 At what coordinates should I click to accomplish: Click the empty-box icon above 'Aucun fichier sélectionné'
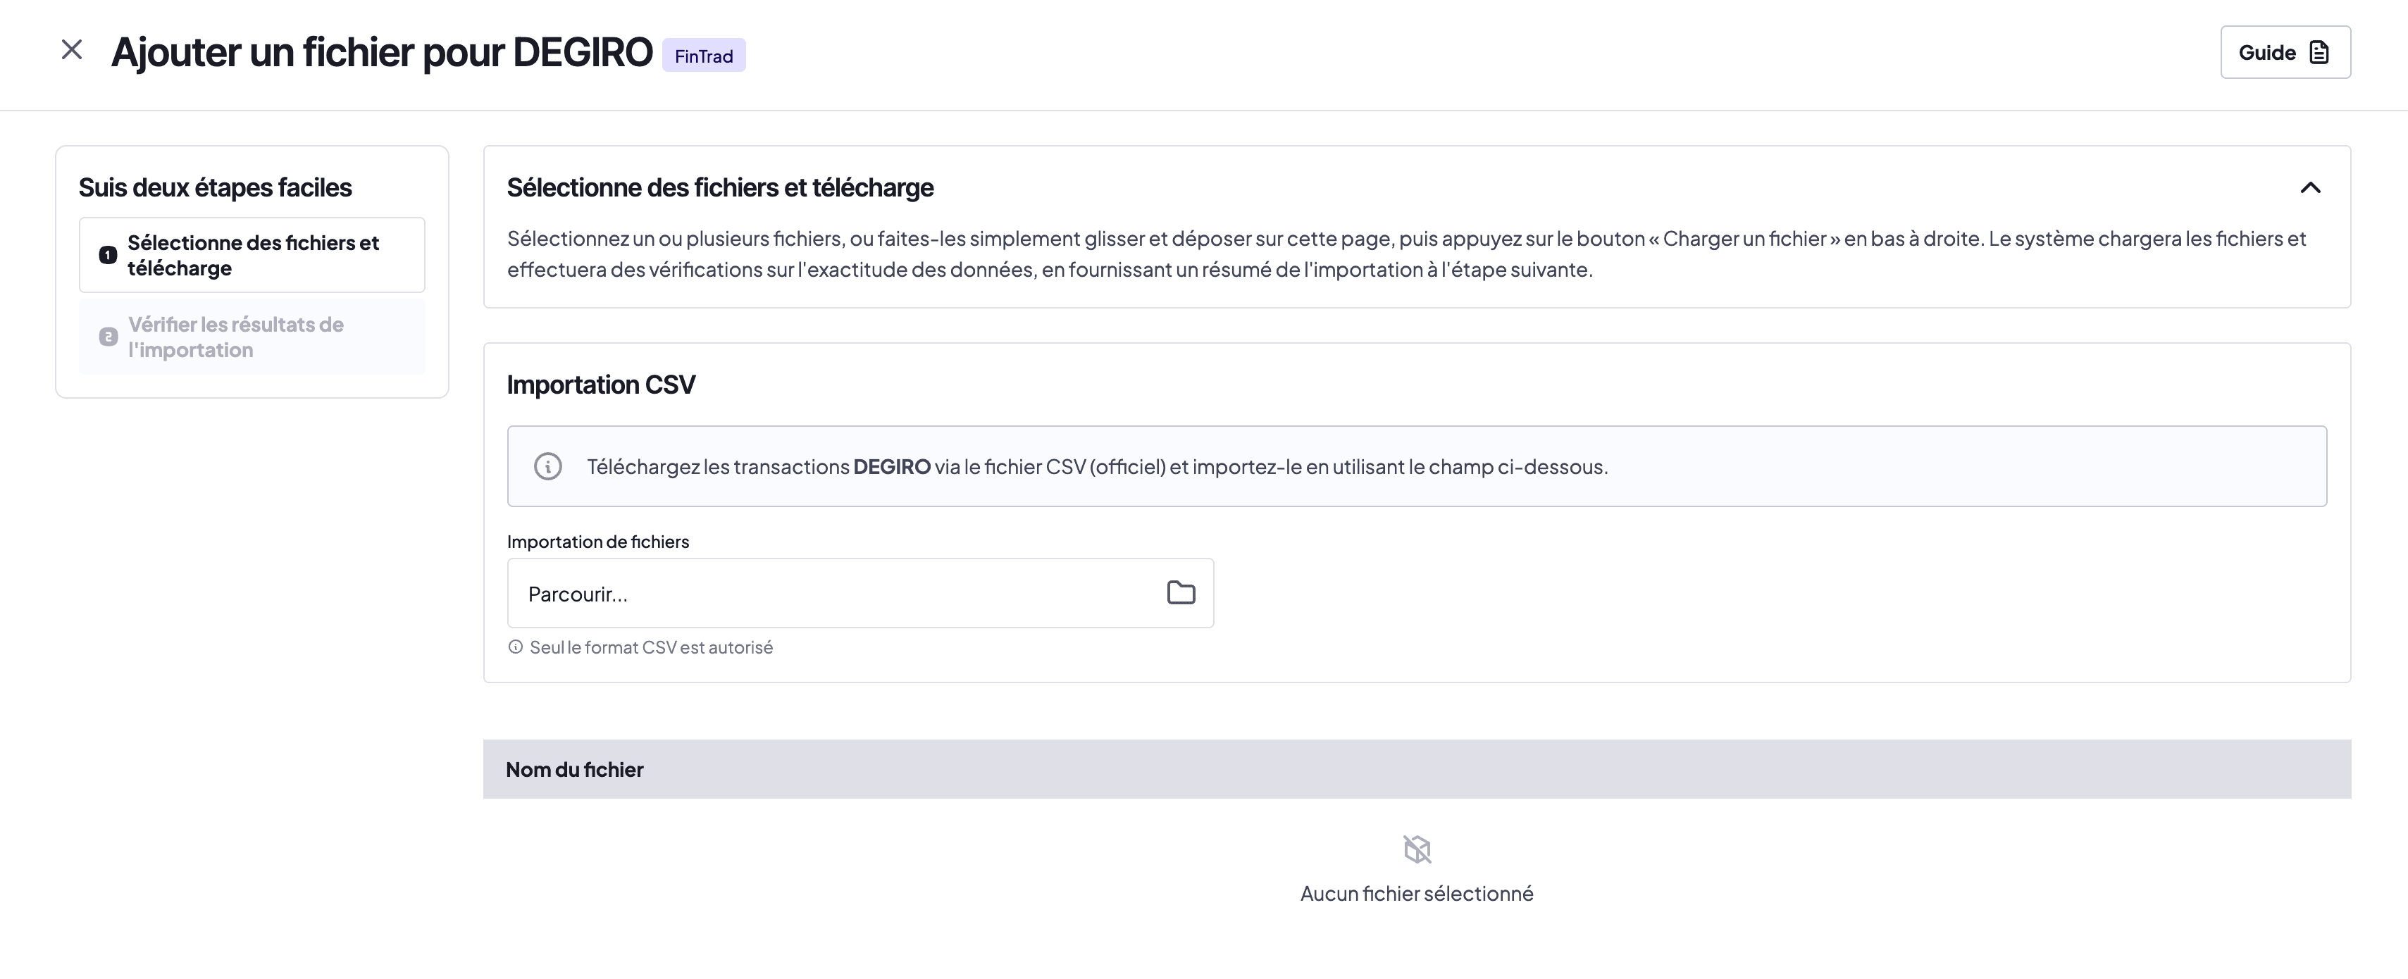pos(1417,849)
